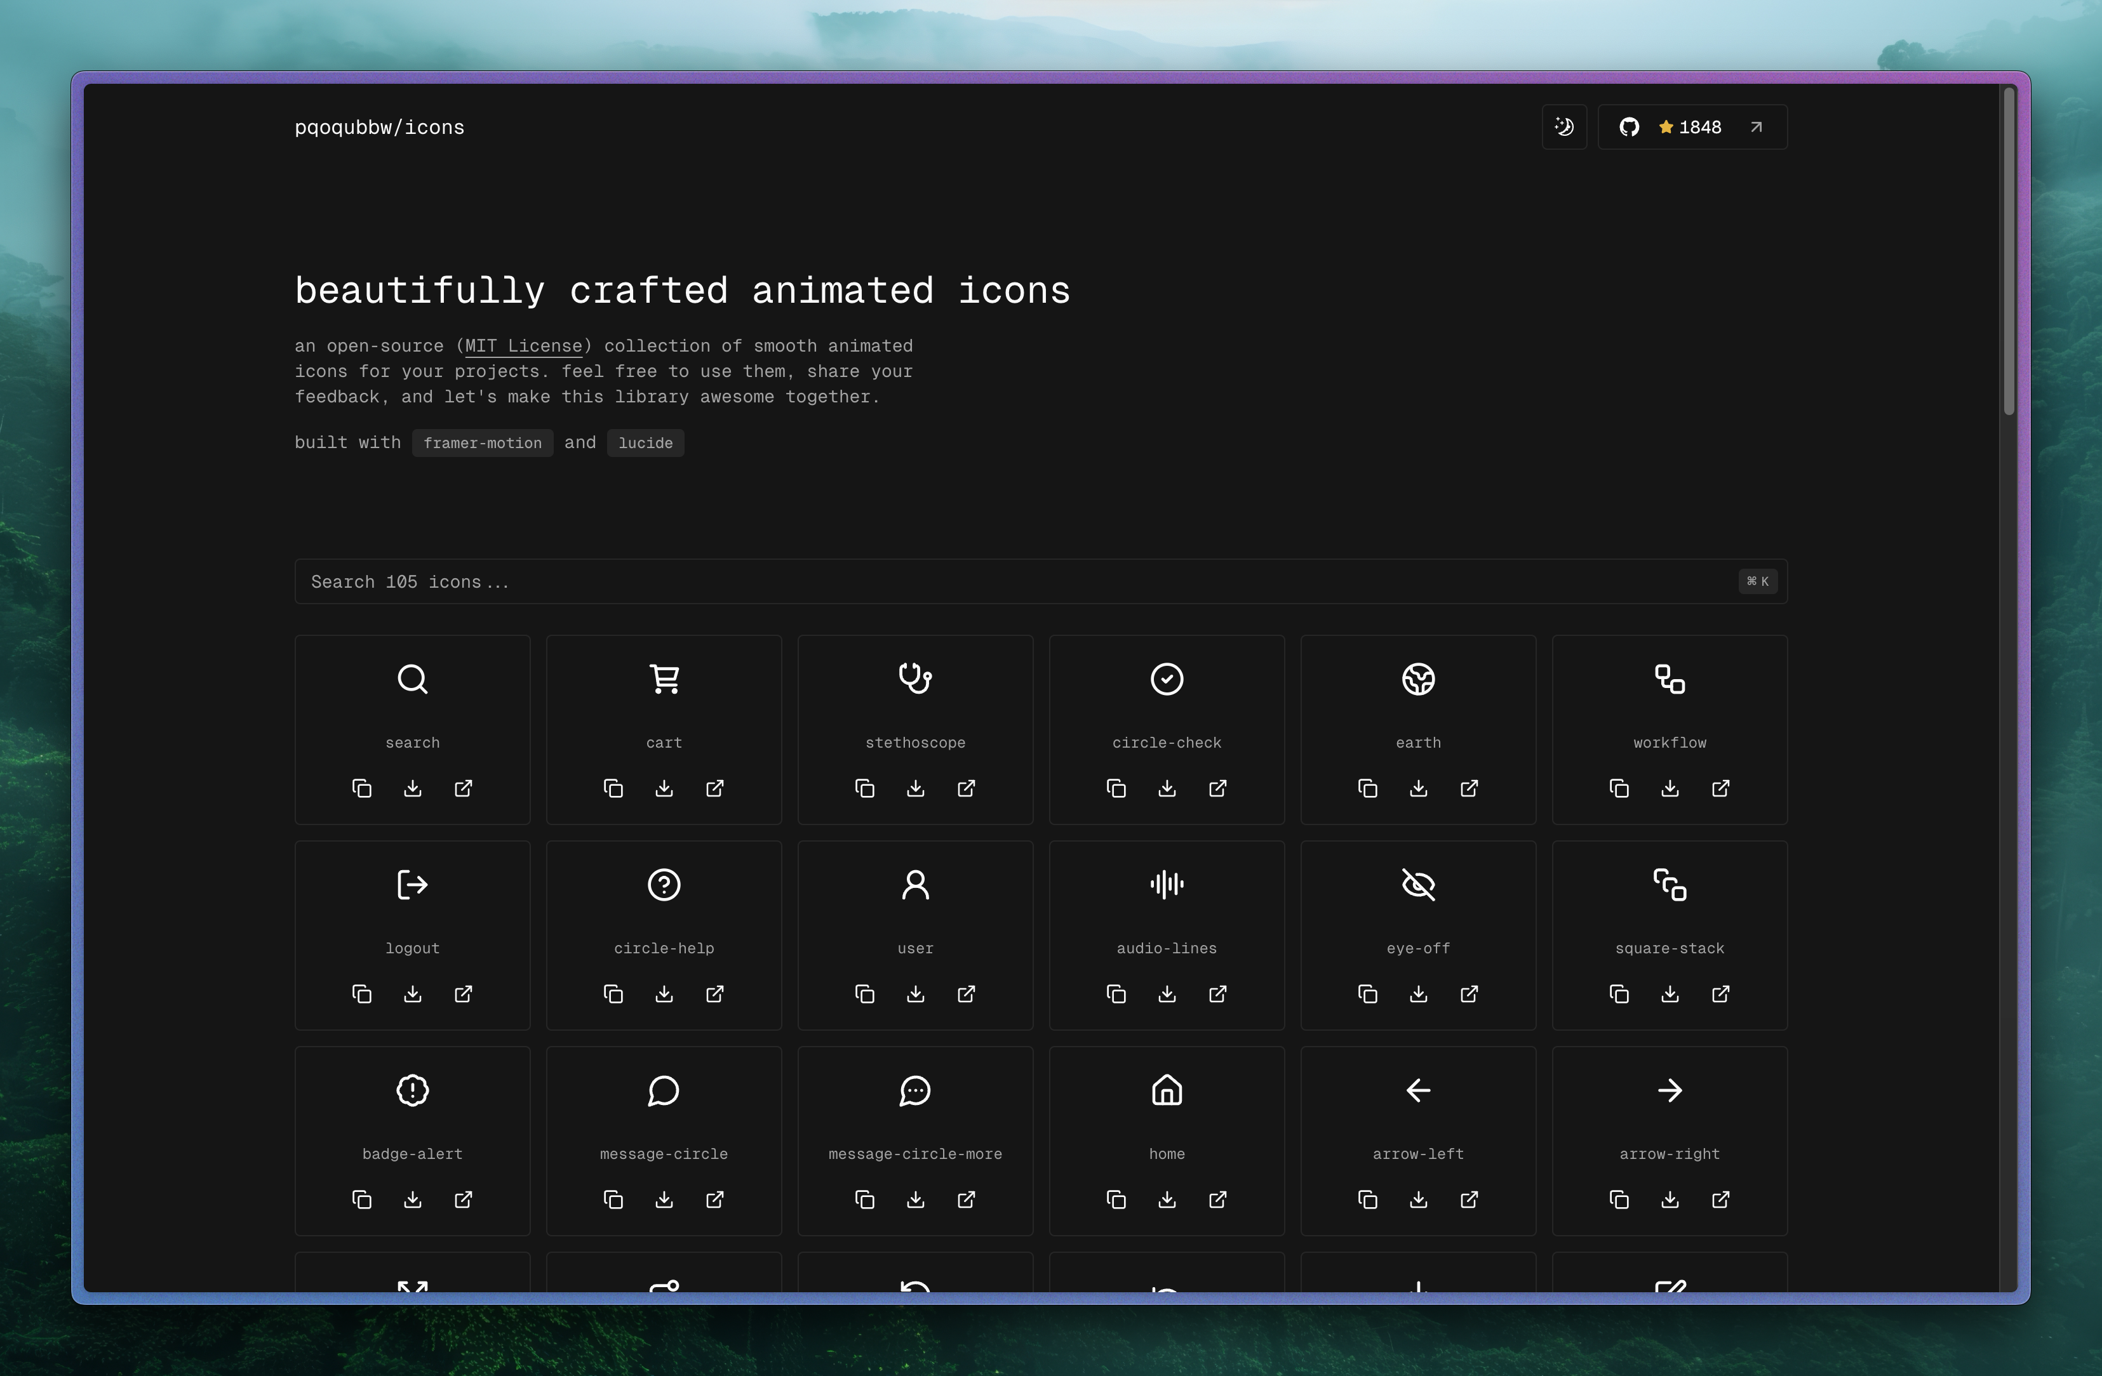Click the badge-alert icon preview
Screen dimensions: 2102x1376
coord(412,1091)
